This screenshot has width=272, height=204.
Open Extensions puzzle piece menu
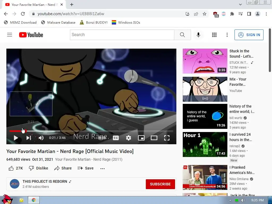tap(232, 14)
